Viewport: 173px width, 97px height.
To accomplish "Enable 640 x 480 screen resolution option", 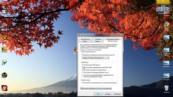I will pos(83,67).
